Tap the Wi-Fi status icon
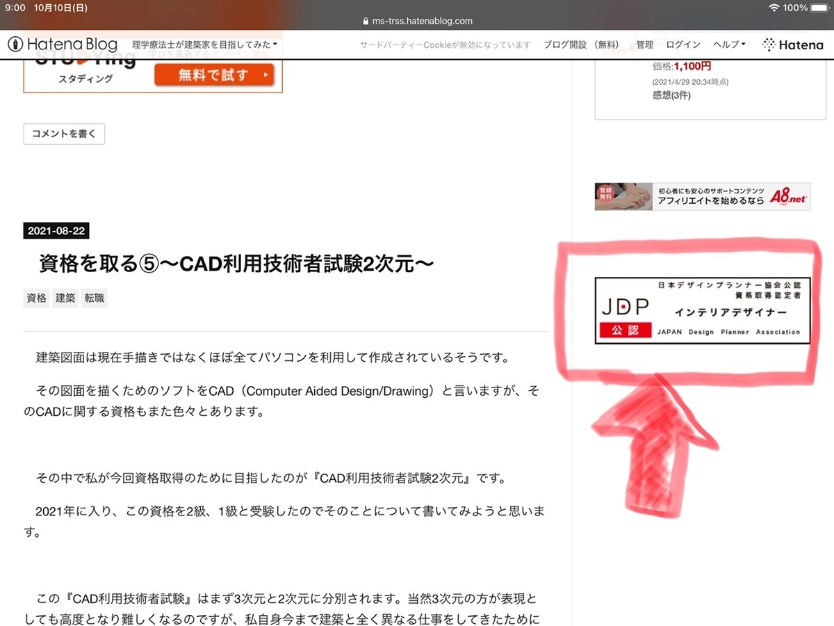This screenshot has width=834, height=626. pyautogui.click(x=774, y=8)
